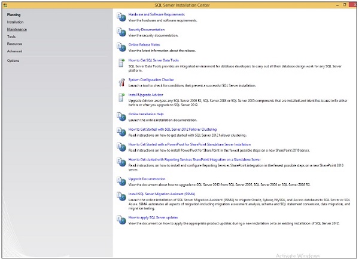
Task: Click the Install Upgrade Advisor icon
Action: pyautogui.click(x=121, y=97)
